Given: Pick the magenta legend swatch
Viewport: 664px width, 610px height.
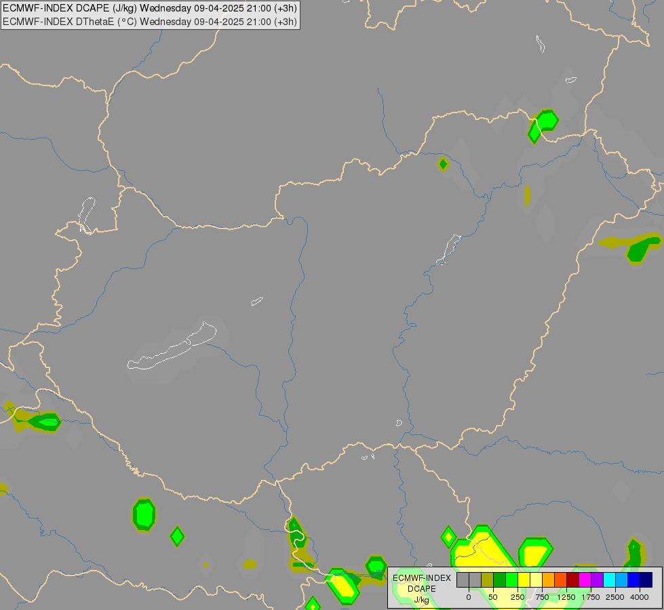Looking at the screenshot, I should 585,579.
